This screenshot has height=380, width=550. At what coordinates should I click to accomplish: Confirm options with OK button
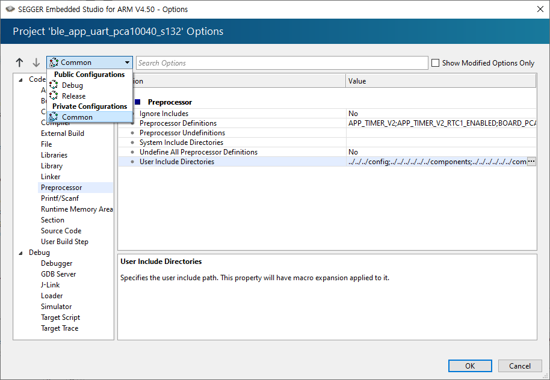click(470, 366)
